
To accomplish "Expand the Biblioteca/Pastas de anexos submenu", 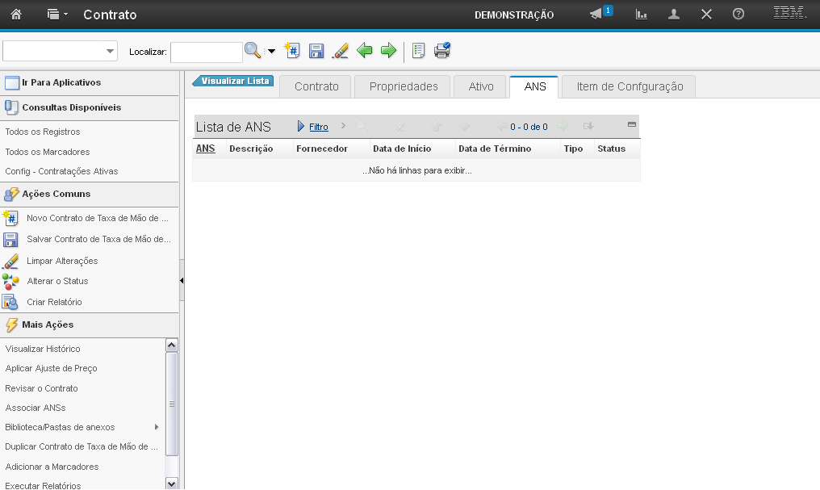I will tap(156, 427).
